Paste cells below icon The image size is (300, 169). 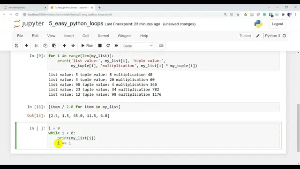pos(54,46)
